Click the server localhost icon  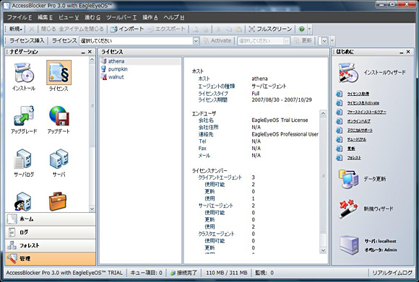coord(349,245)
